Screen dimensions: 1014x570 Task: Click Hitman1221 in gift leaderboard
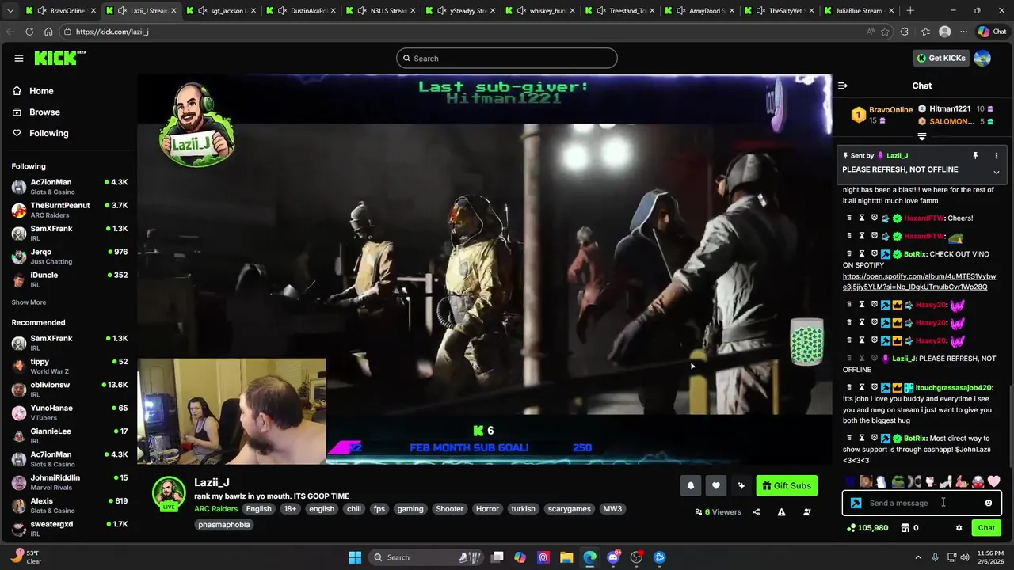pyautogui.click(x=950, y=109)
